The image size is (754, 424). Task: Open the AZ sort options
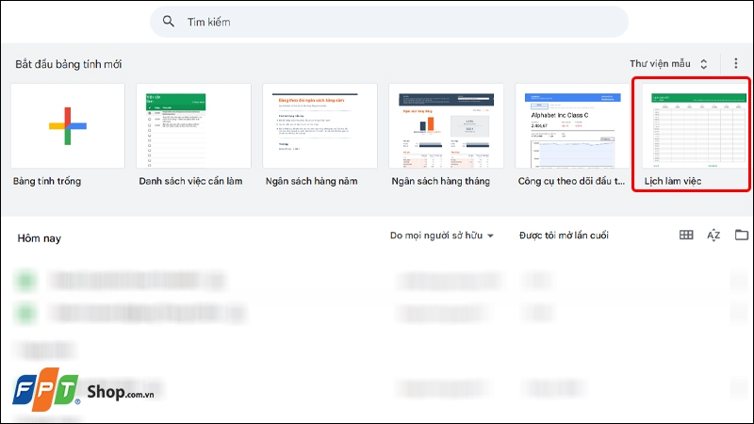[713, 235]
